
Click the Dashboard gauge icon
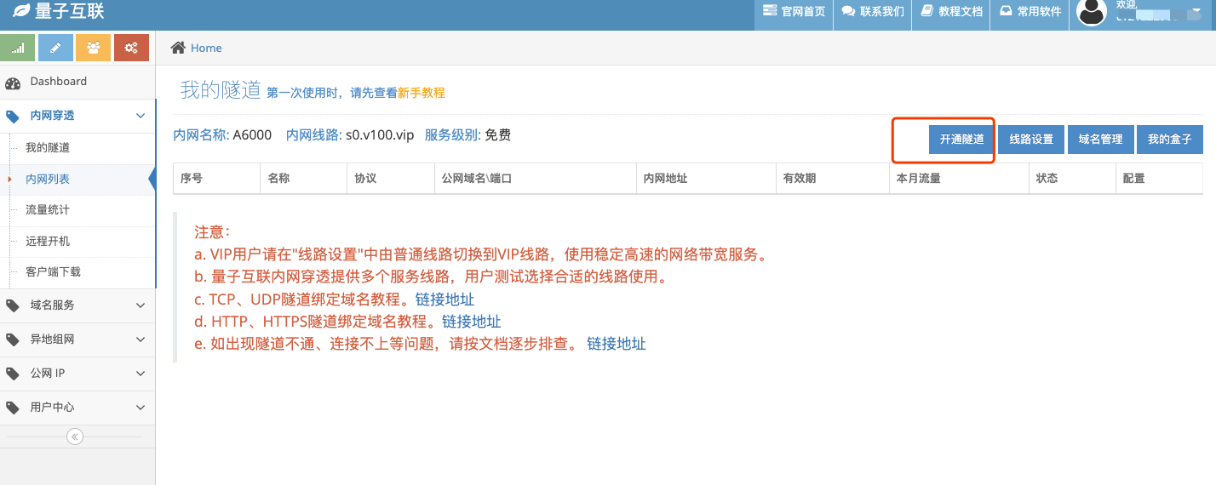pos(13,83)
